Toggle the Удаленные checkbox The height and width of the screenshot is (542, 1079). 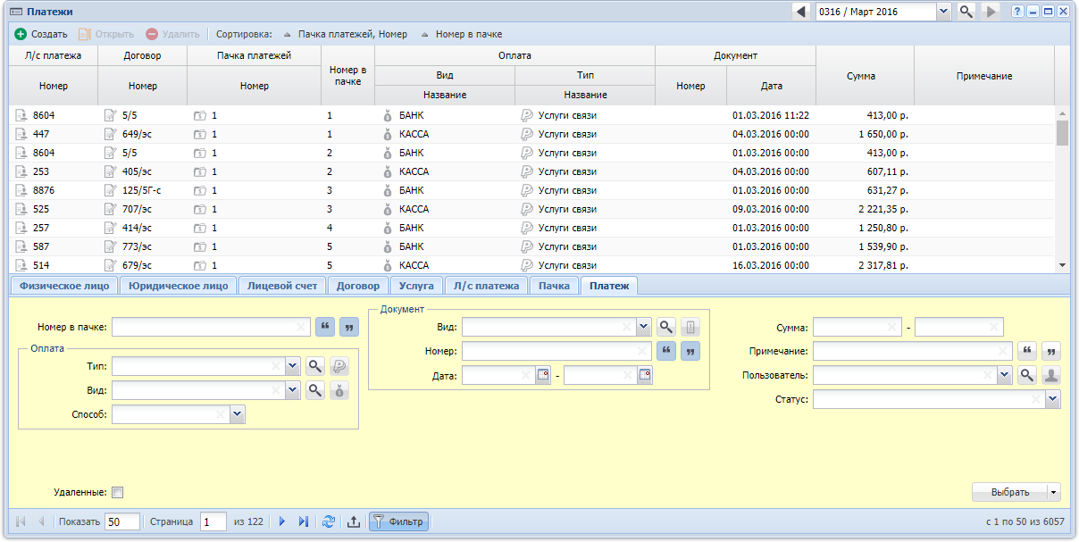click(117, 492)
